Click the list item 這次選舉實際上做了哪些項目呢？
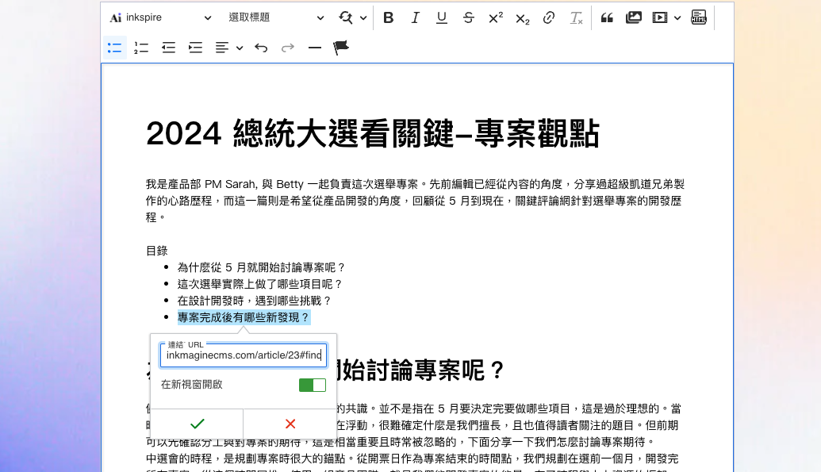The height and width of the screenshot is (472, 821). [x=260, y=285]
